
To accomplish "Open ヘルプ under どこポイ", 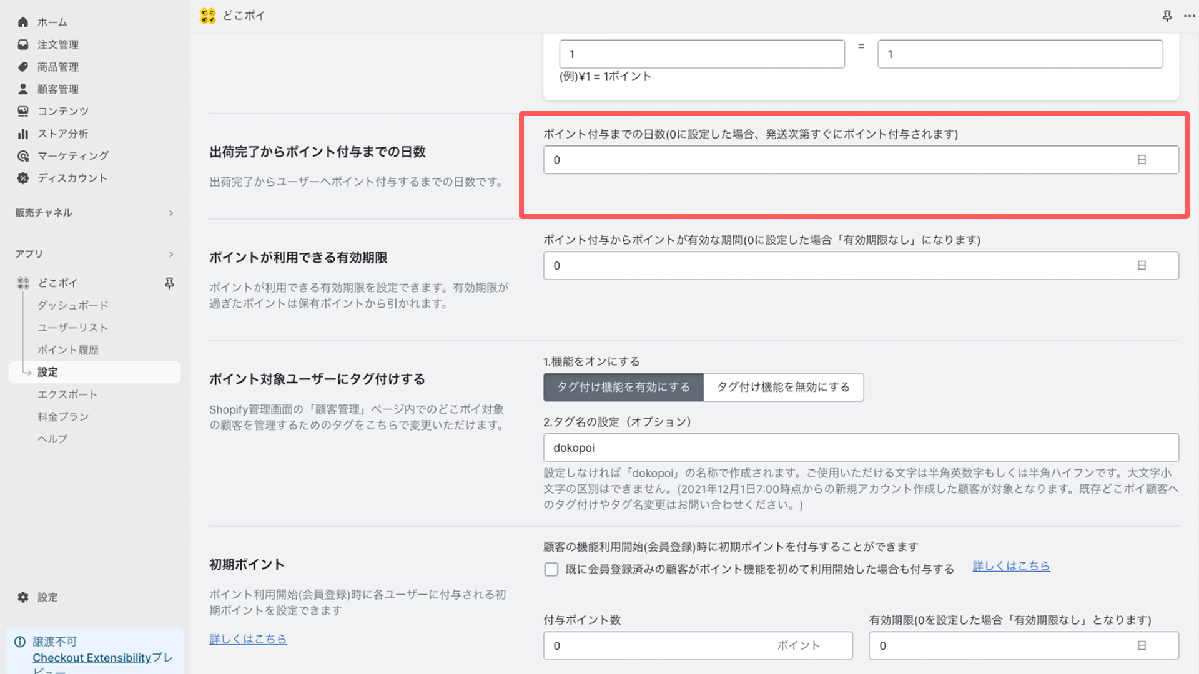I will point(52,439).
